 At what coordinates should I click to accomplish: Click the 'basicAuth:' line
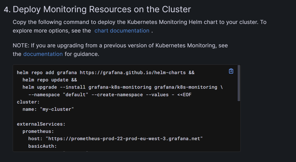[43, 146]
